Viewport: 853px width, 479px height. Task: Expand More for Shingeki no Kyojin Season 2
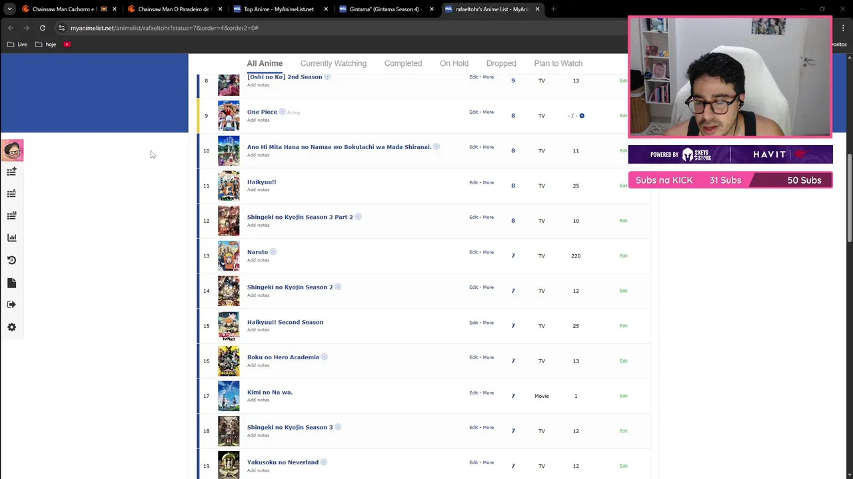coord(488,287)
